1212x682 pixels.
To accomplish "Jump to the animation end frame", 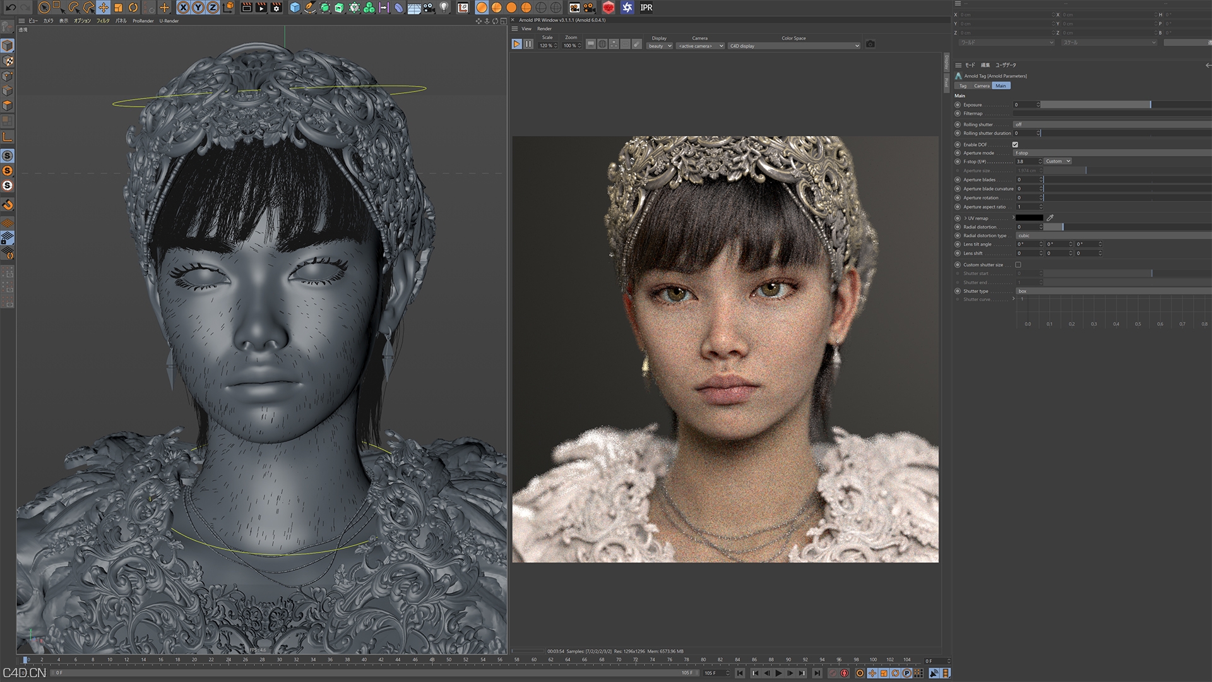I will point(817,673).
